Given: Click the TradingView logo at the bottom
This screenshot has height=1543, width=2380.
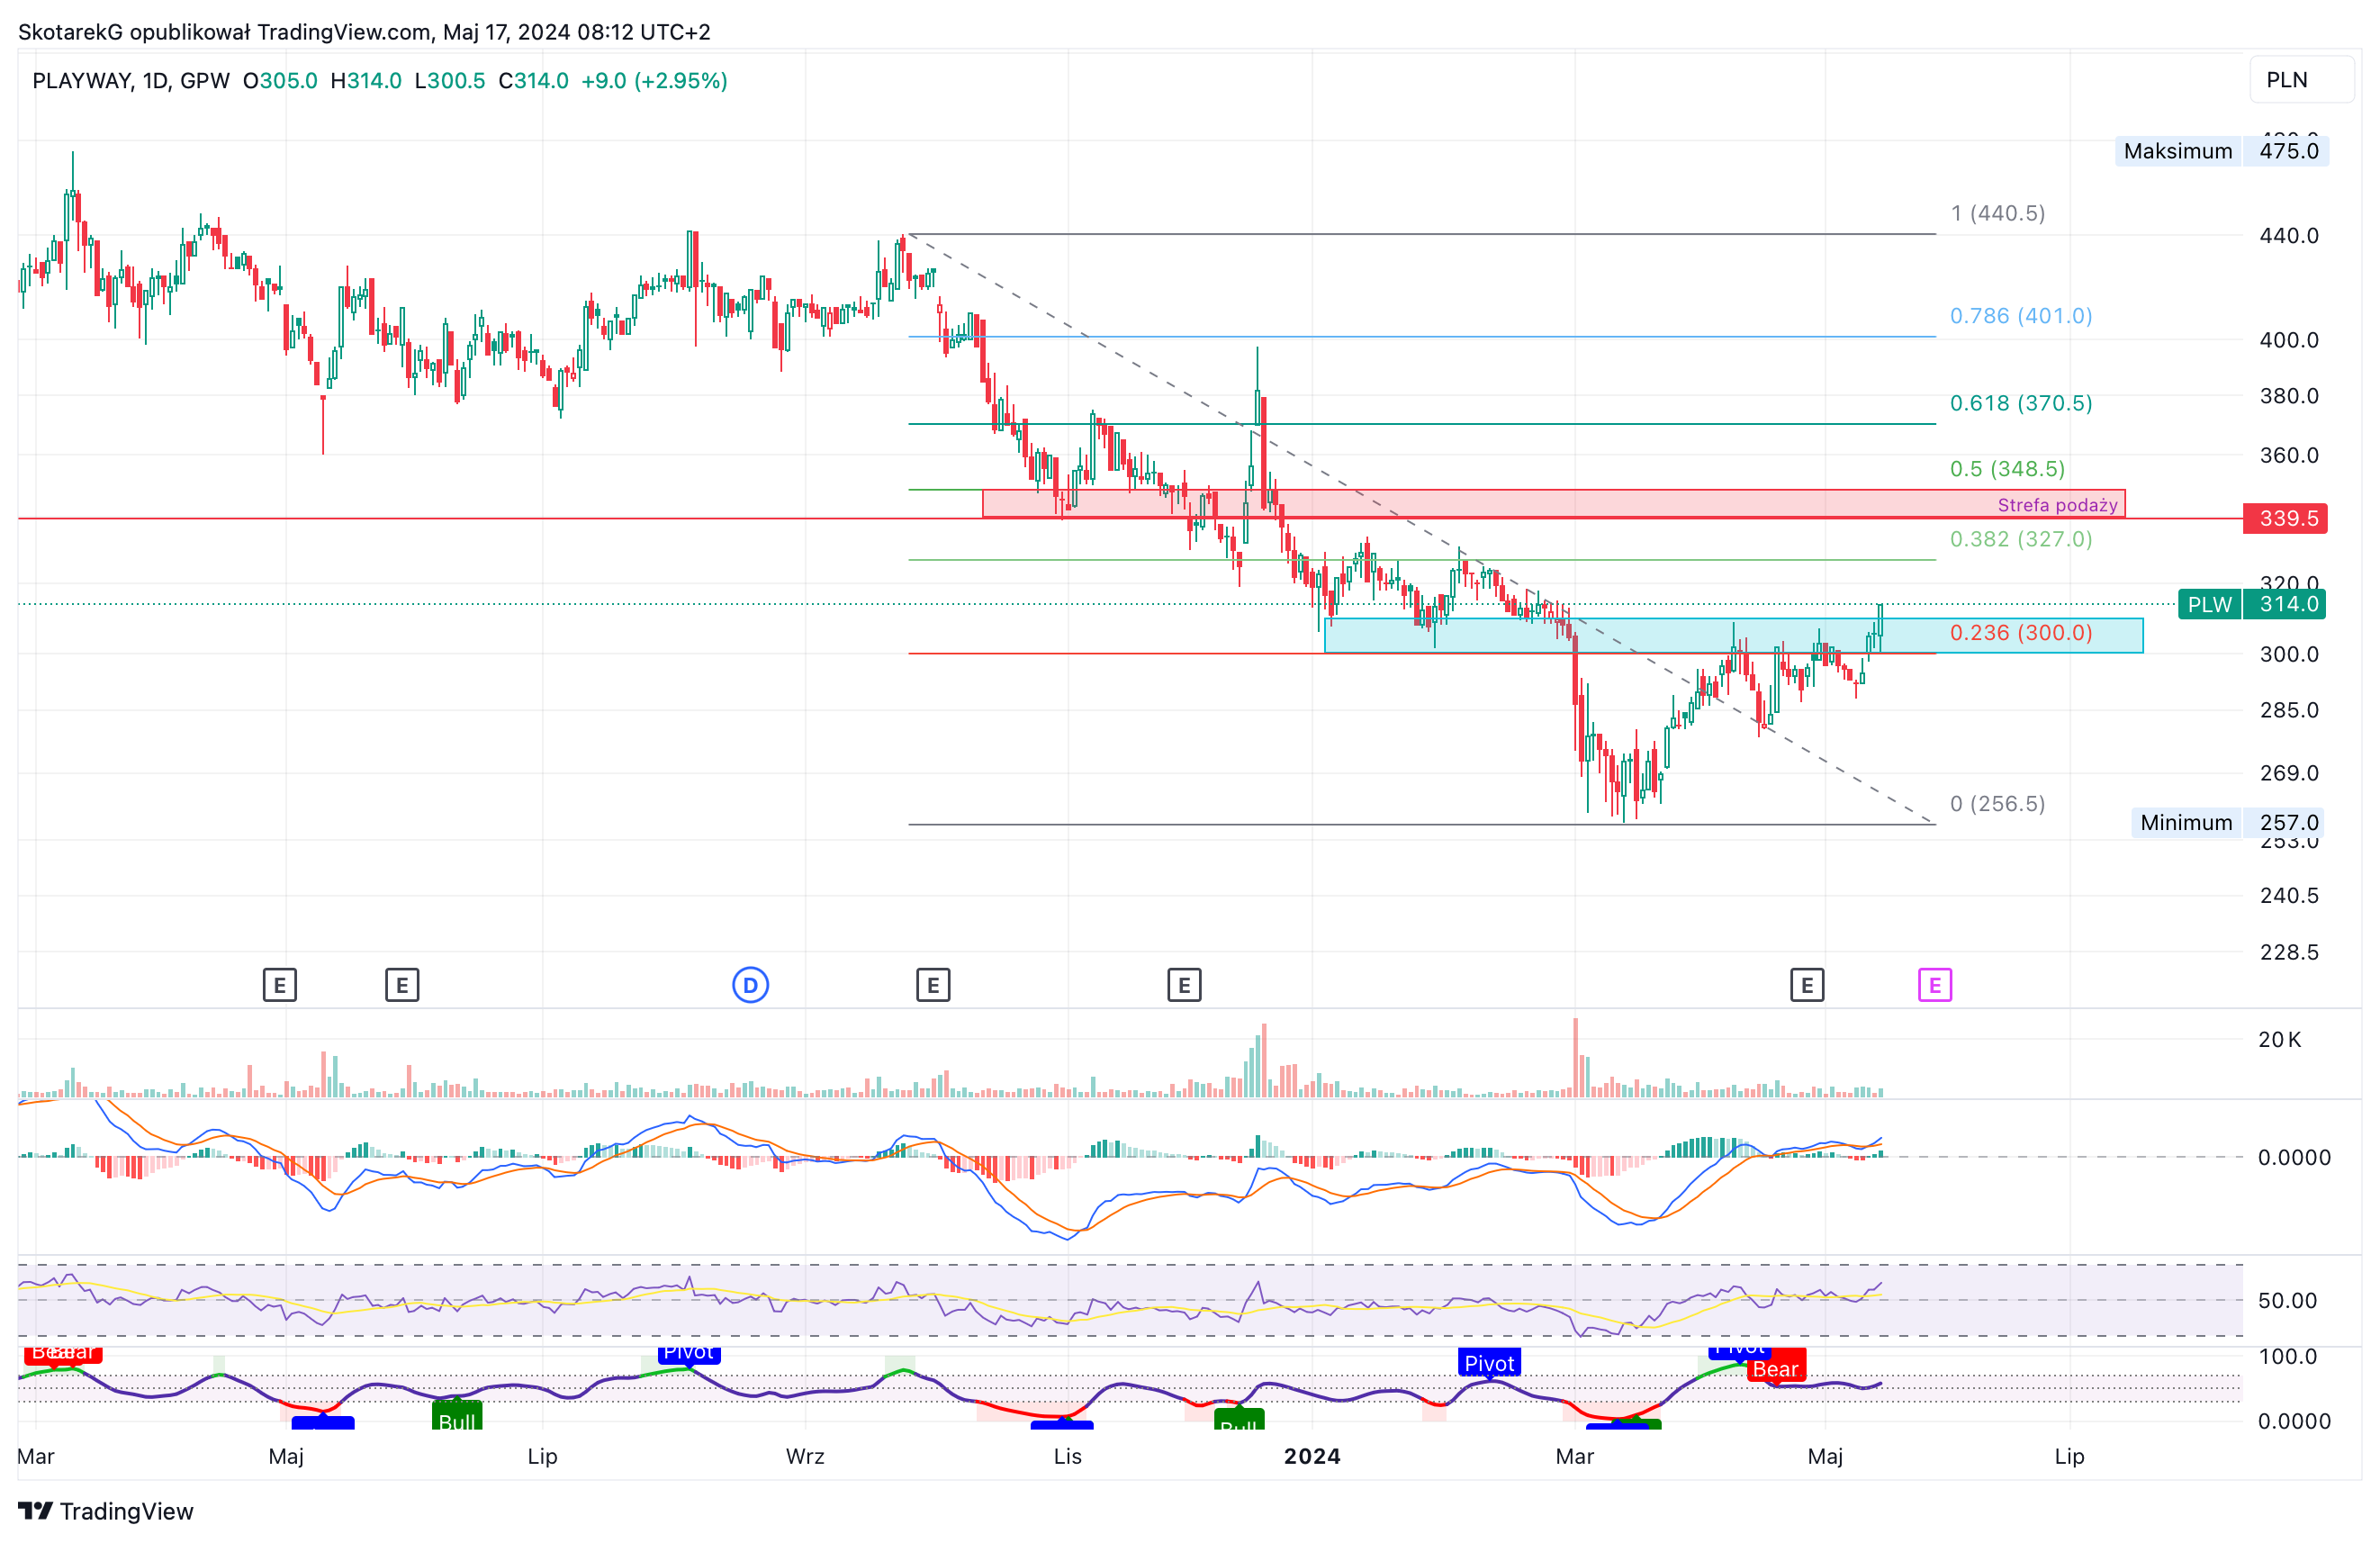Looking at the screenshot, I should [106, 1511].
